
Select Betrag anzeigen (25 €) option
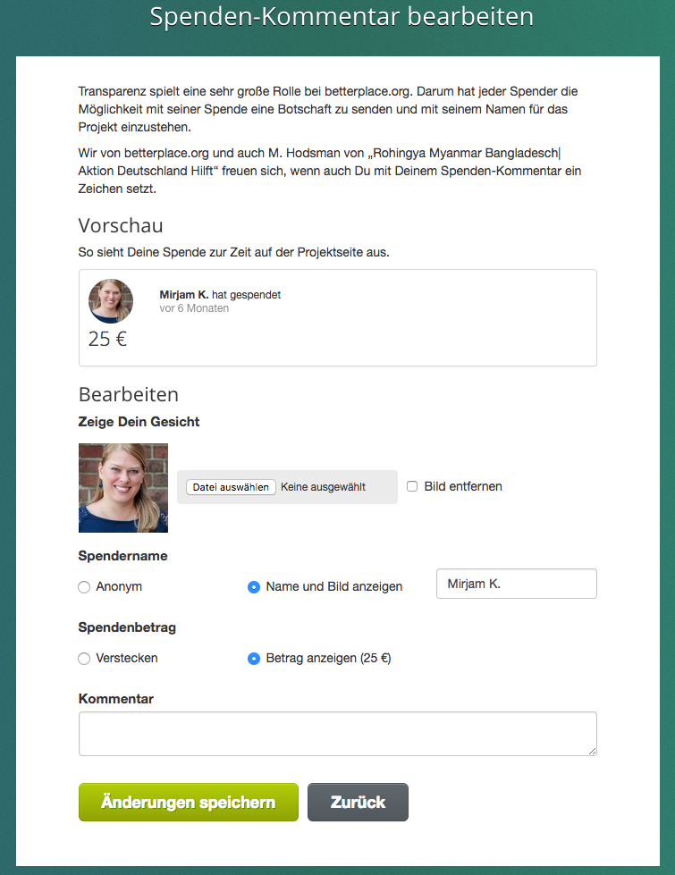tap(254, 659)
